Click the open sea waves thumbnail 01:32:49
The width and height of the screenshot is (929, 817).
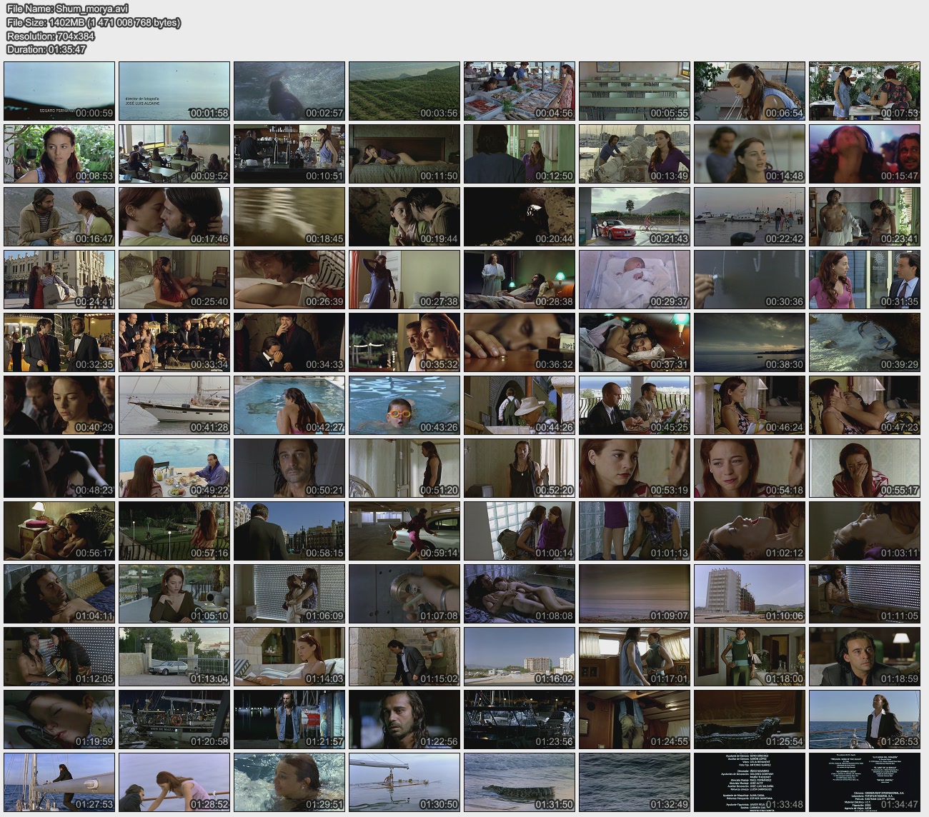click(x=635, y=782)
